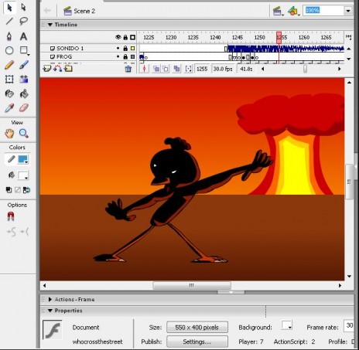Toggle visibility dot of SONIDO 1 layer
Image resolution: width=359 pixels, height=350 pixels.
pos(118,48)
